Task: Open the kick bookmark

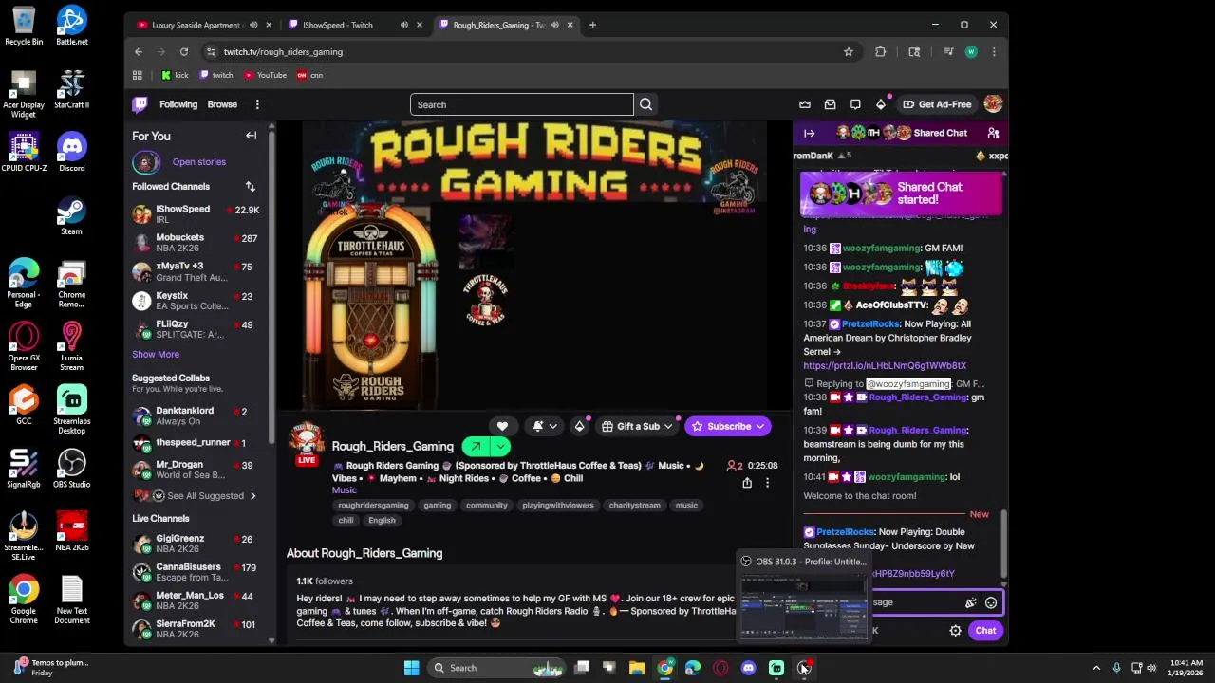Action: tap(175, 75)
